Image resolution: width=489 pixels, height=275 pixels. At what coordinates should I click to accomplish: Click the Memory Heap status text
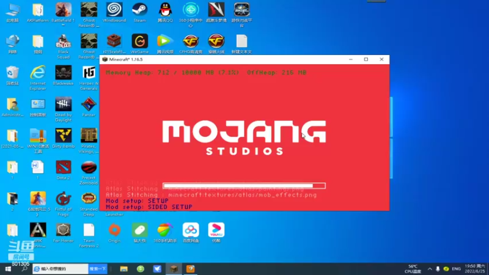coord(206,73)
